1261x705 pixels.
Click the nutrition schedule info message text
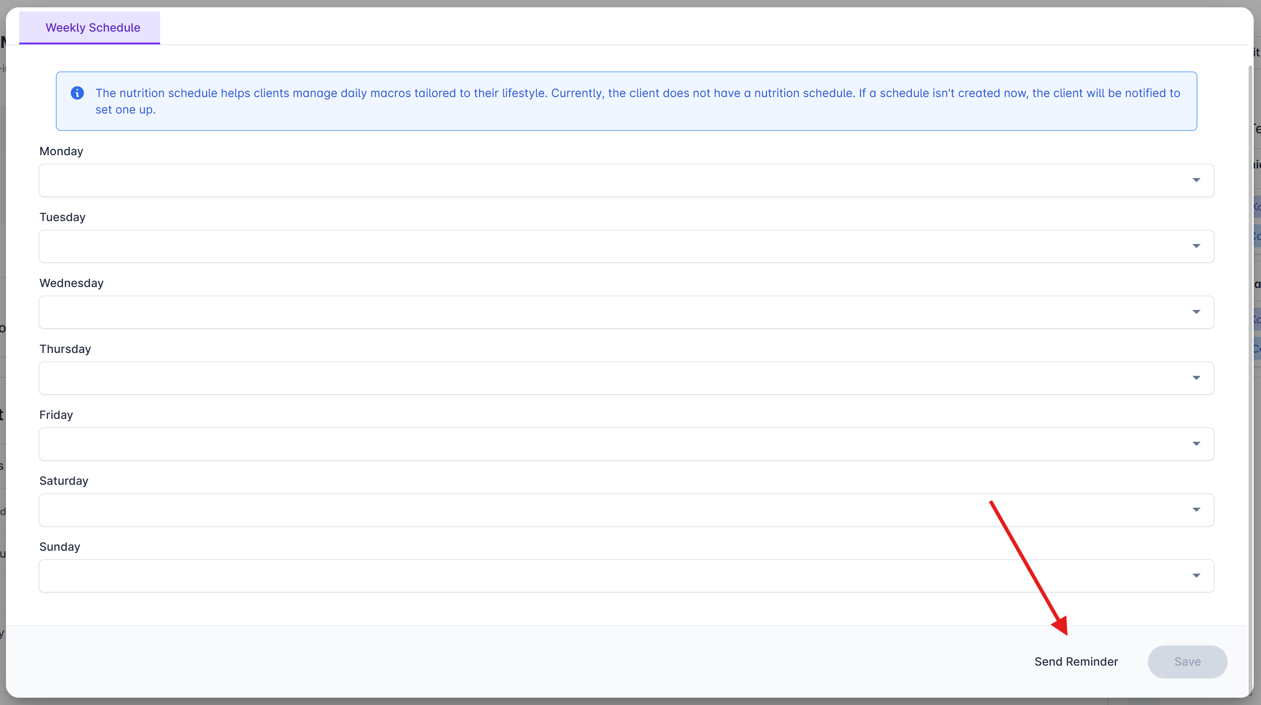(x=637, y=102)
